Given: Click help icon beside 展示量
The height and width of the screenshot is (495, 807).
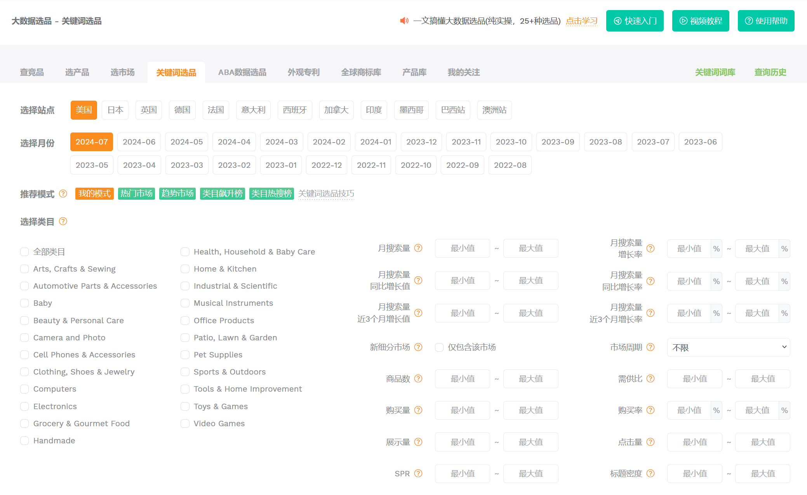Looking at the screenshot, I should (x=418, y=442).
